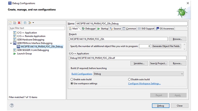
Task: Open the Build Configuration dropdown
Action: click(x=182, y=74)
